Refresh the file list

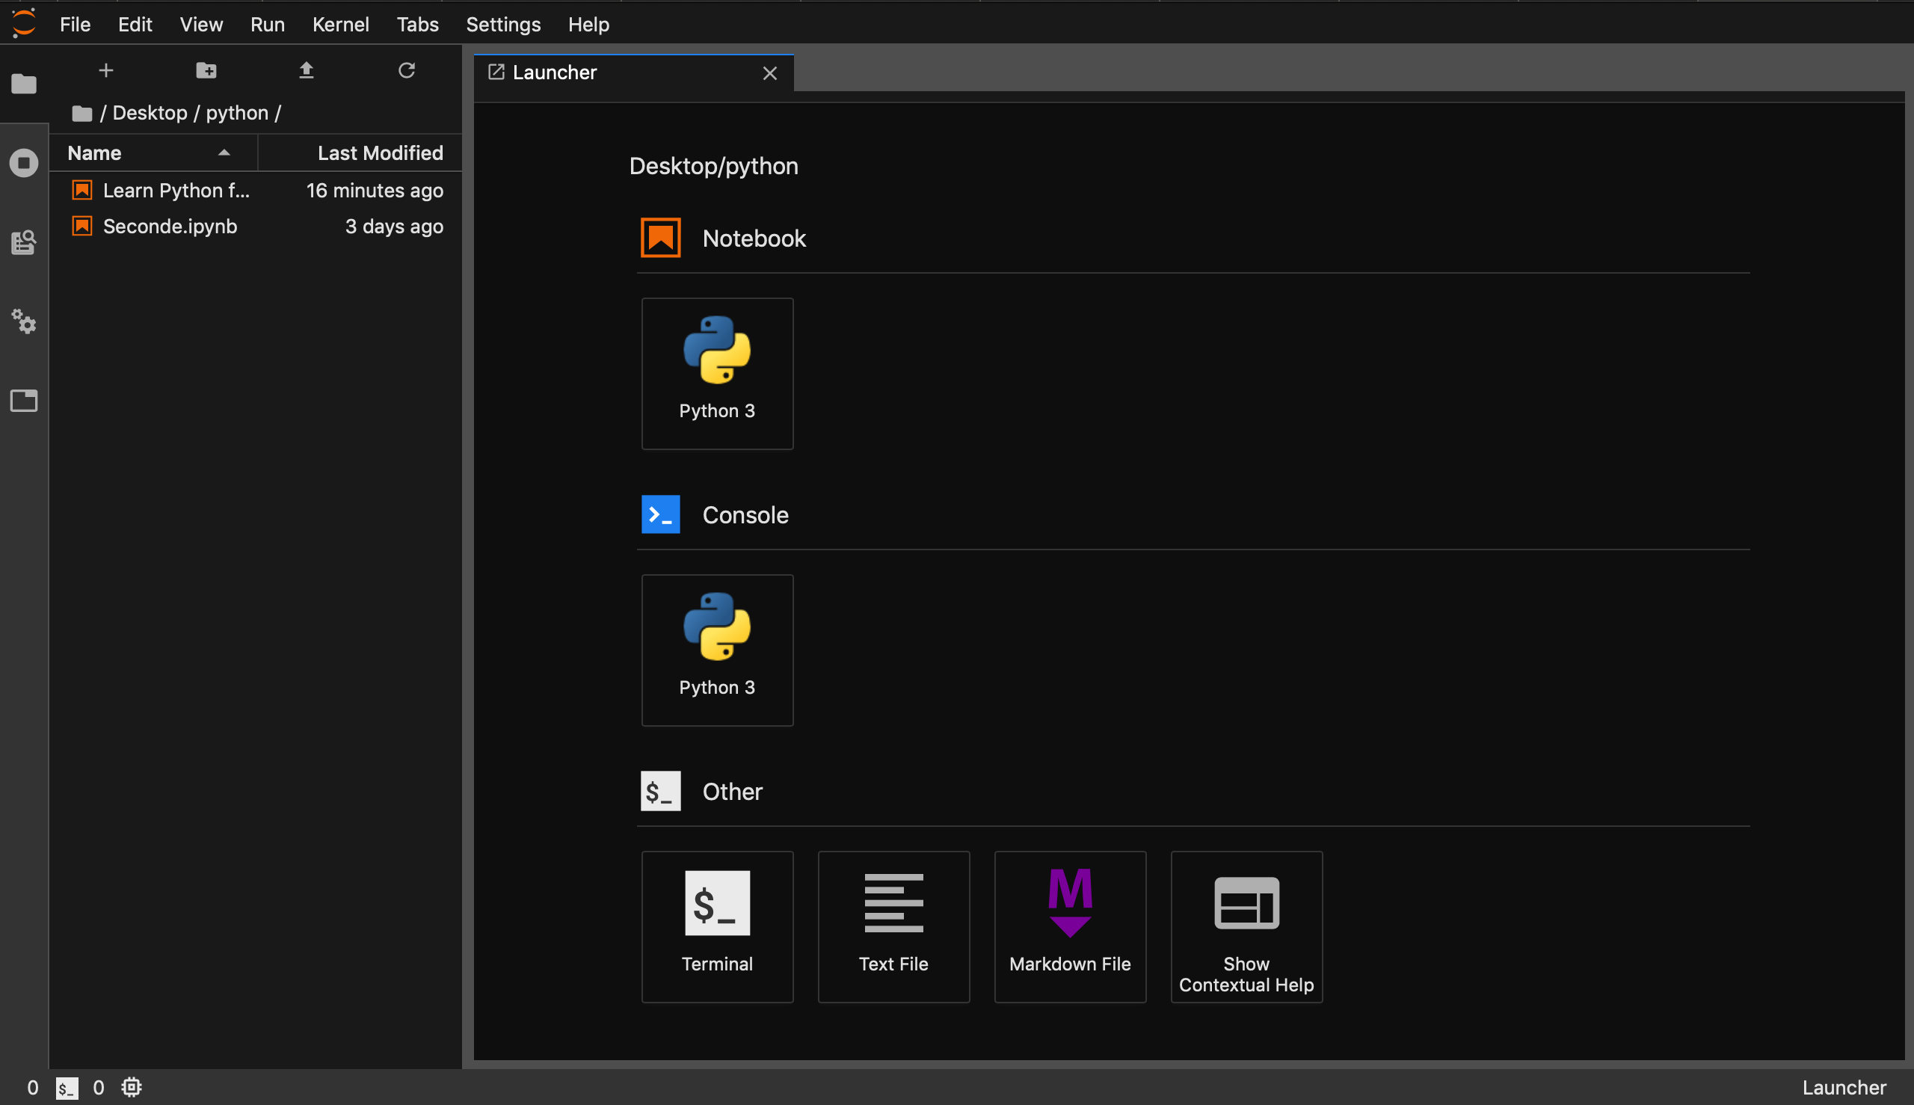(x=407, y=70)
